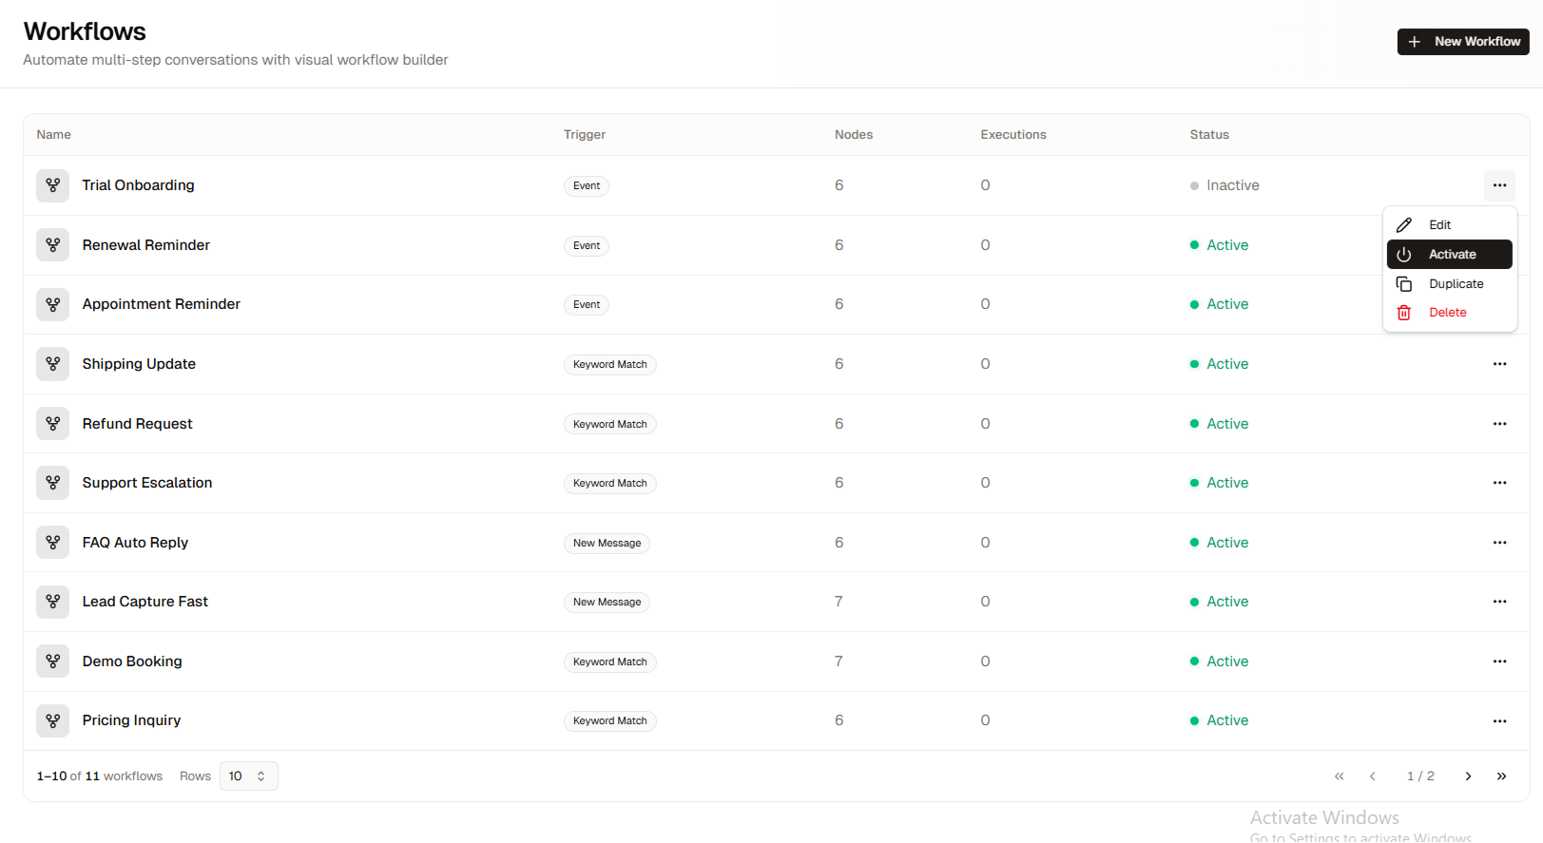This screenshot has height=843, width=1543.
Task: Click the New Workflow button
Action: 1462,42
